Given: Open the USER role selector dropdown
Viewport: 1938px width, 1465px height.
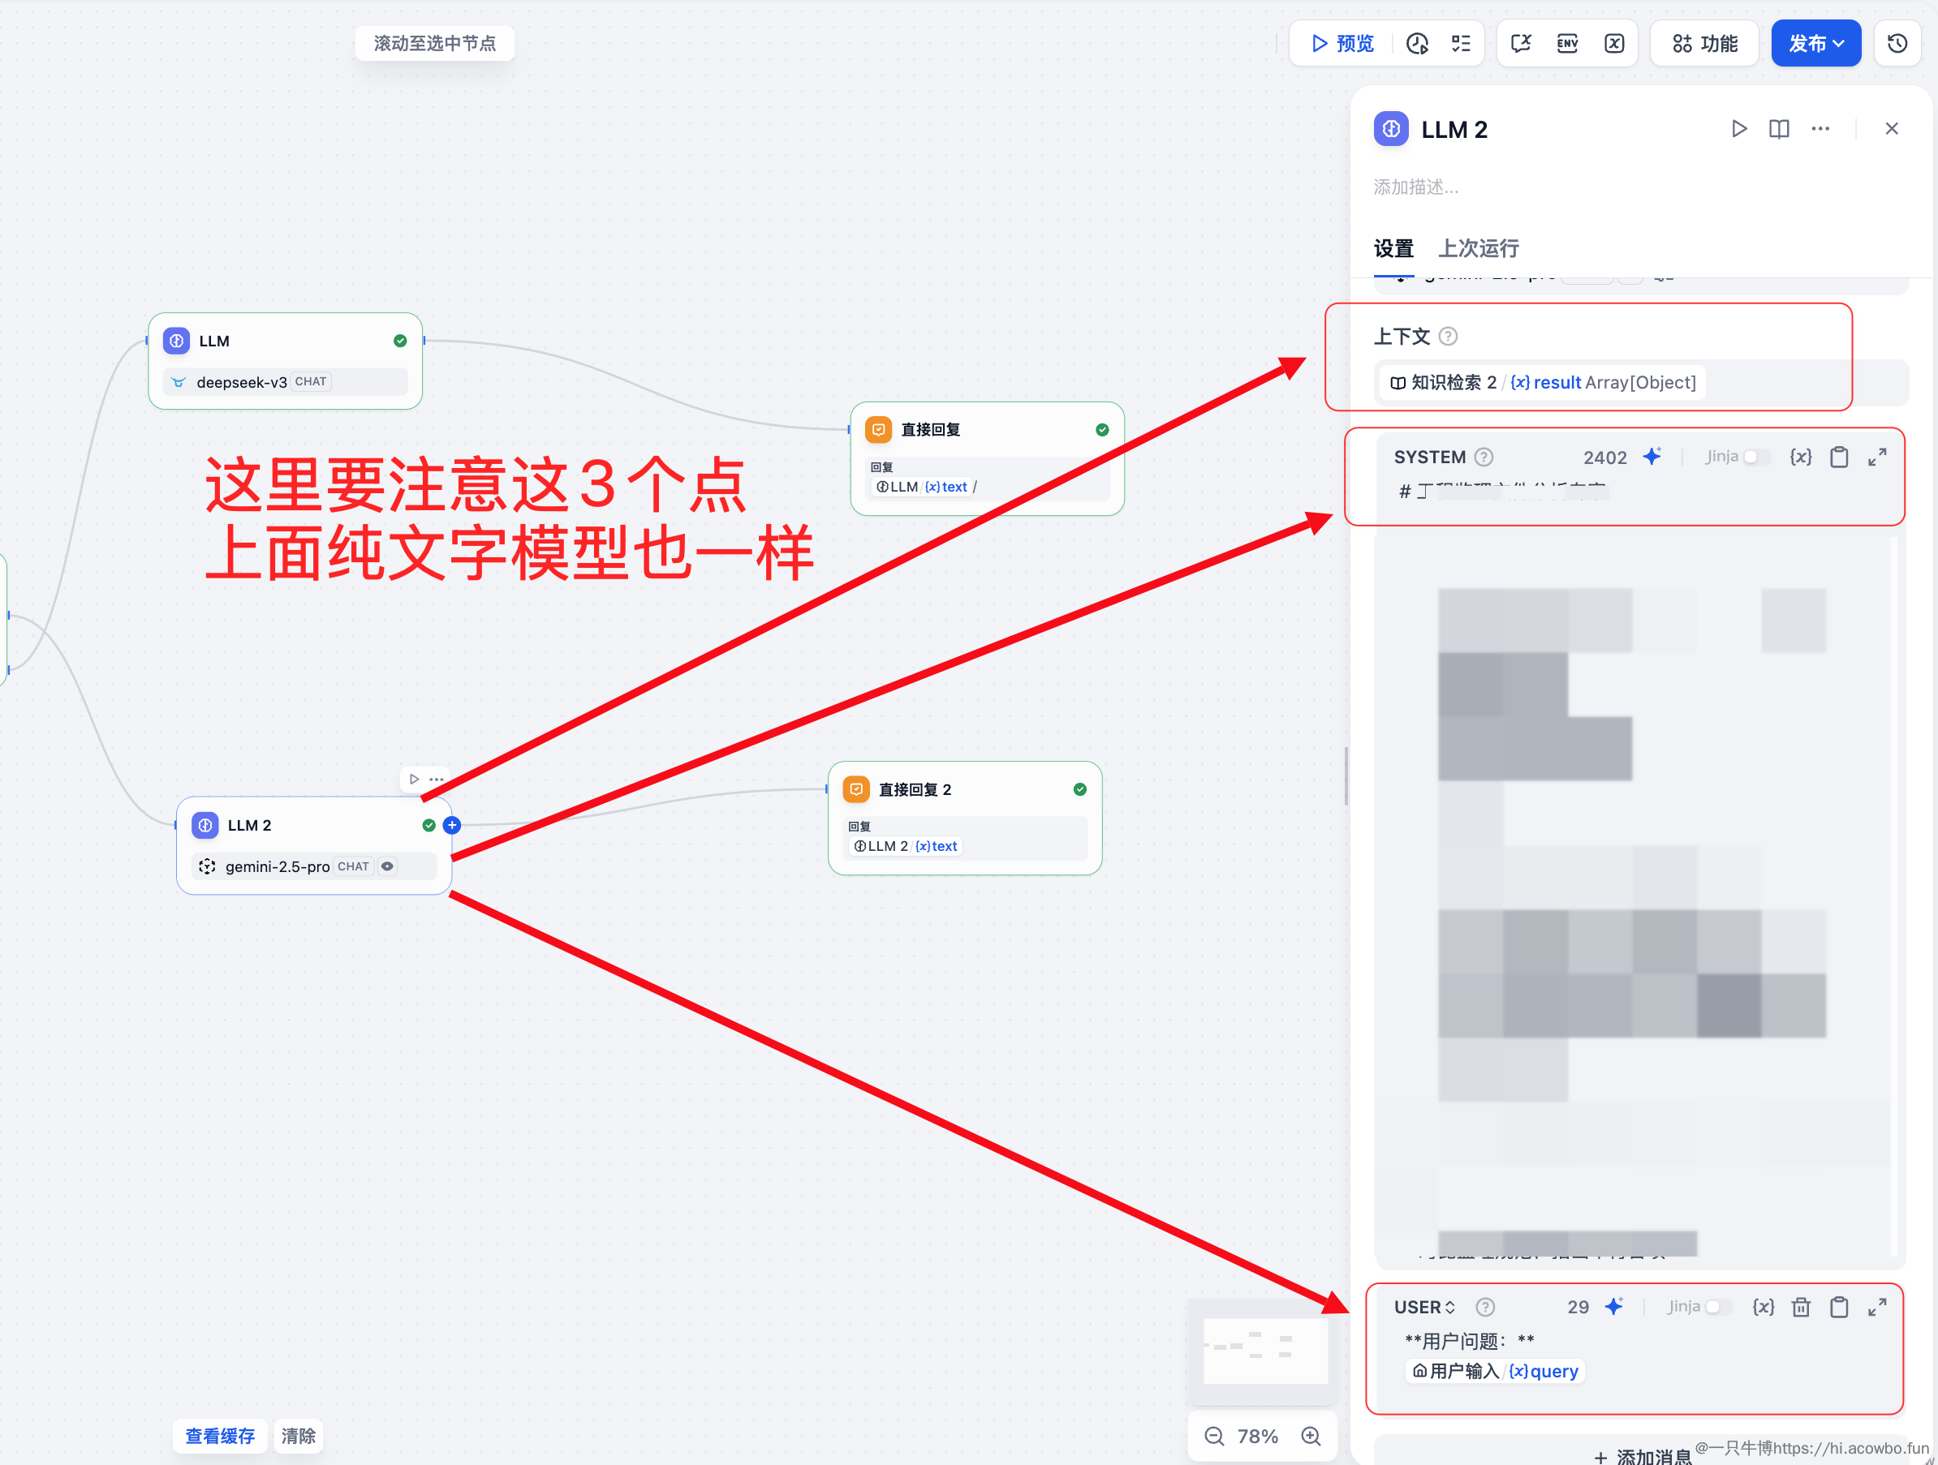Looking at the screenshot, I should pyautogui.click(x=1423, y=1307).
